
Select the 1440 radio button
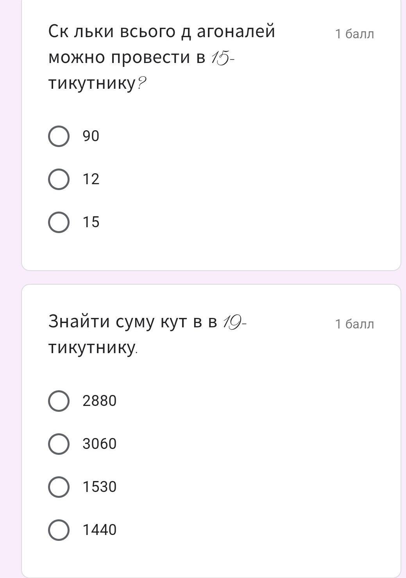pos(59,530)
